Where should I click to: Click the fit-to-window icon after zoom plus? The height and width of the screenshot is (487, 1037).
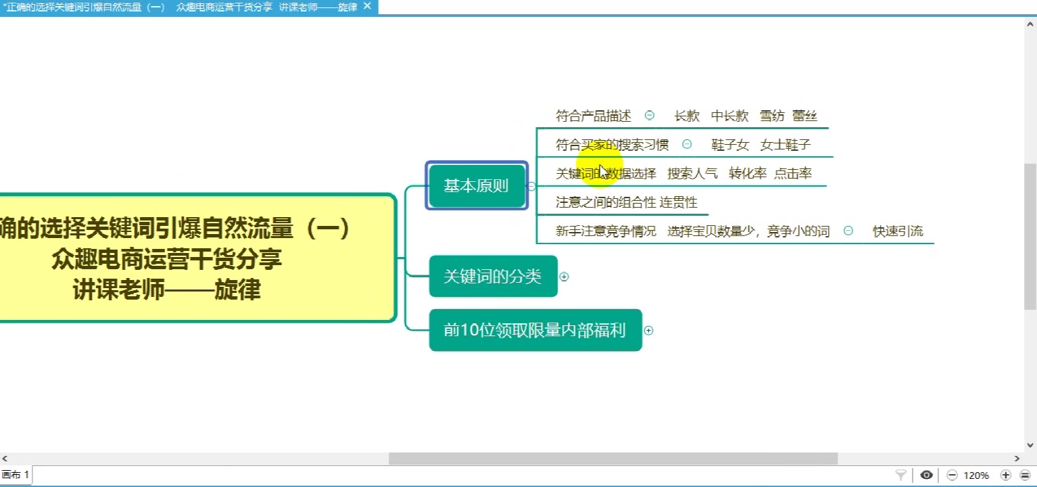pyautogui.click(x=1024, y=475)
